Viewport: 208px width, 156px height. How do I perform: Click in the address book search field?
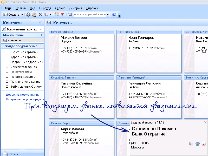tap(90, 15)
